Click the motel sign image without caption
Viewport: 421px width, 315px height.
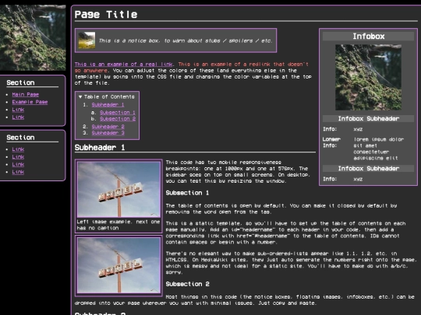(119, 265)
